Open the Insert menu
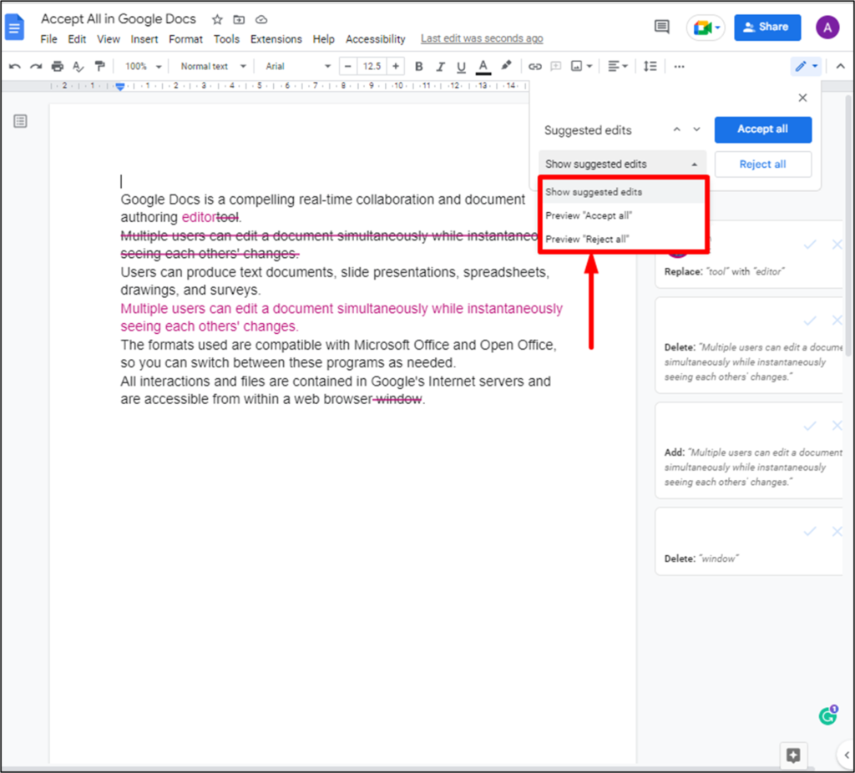Viewport: 855px width, 773px height. [x=144, y=39]
